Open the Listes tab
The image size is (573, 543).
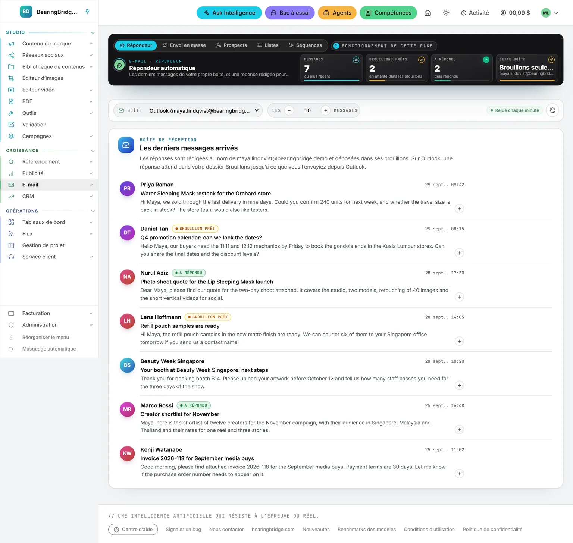tap(268, 45)
